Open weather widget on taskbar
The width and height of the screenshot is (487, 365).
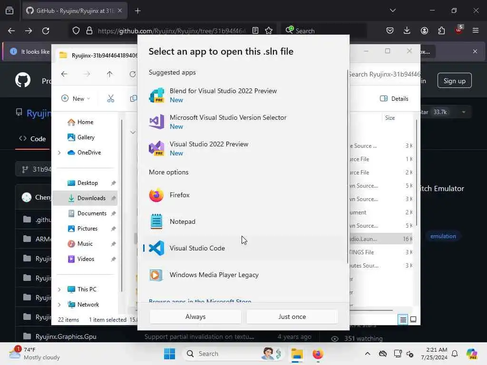tap(34, 354)
